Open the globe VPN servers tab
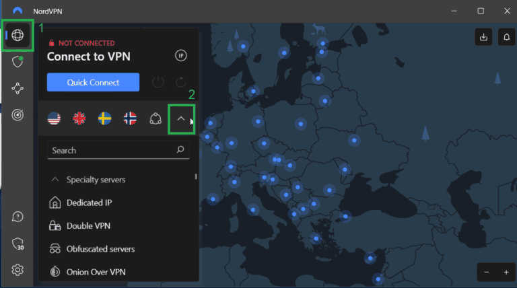517x288 pixels. [18, 36]
